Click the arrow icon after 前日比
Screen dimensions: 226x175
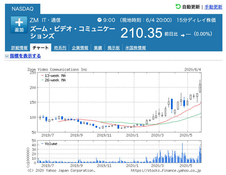[x=183, y=35]
